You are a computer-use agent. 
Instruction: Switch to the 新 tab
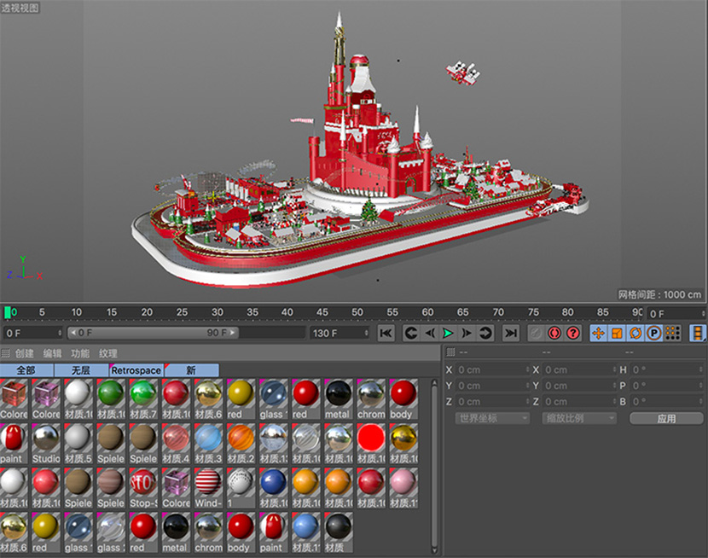coord(191,370)
